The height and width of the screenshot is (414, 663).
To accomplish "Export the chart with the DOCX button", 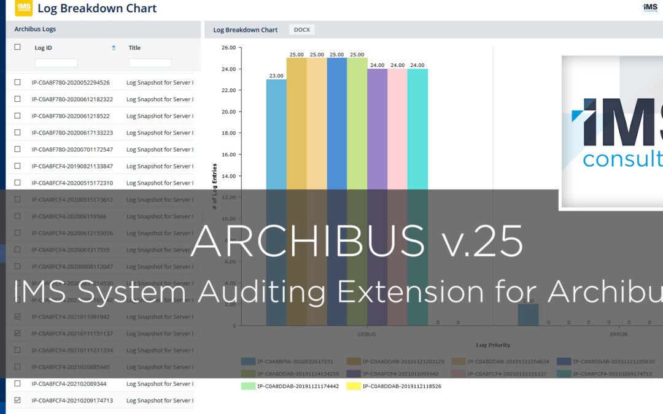I will (302, 29).
